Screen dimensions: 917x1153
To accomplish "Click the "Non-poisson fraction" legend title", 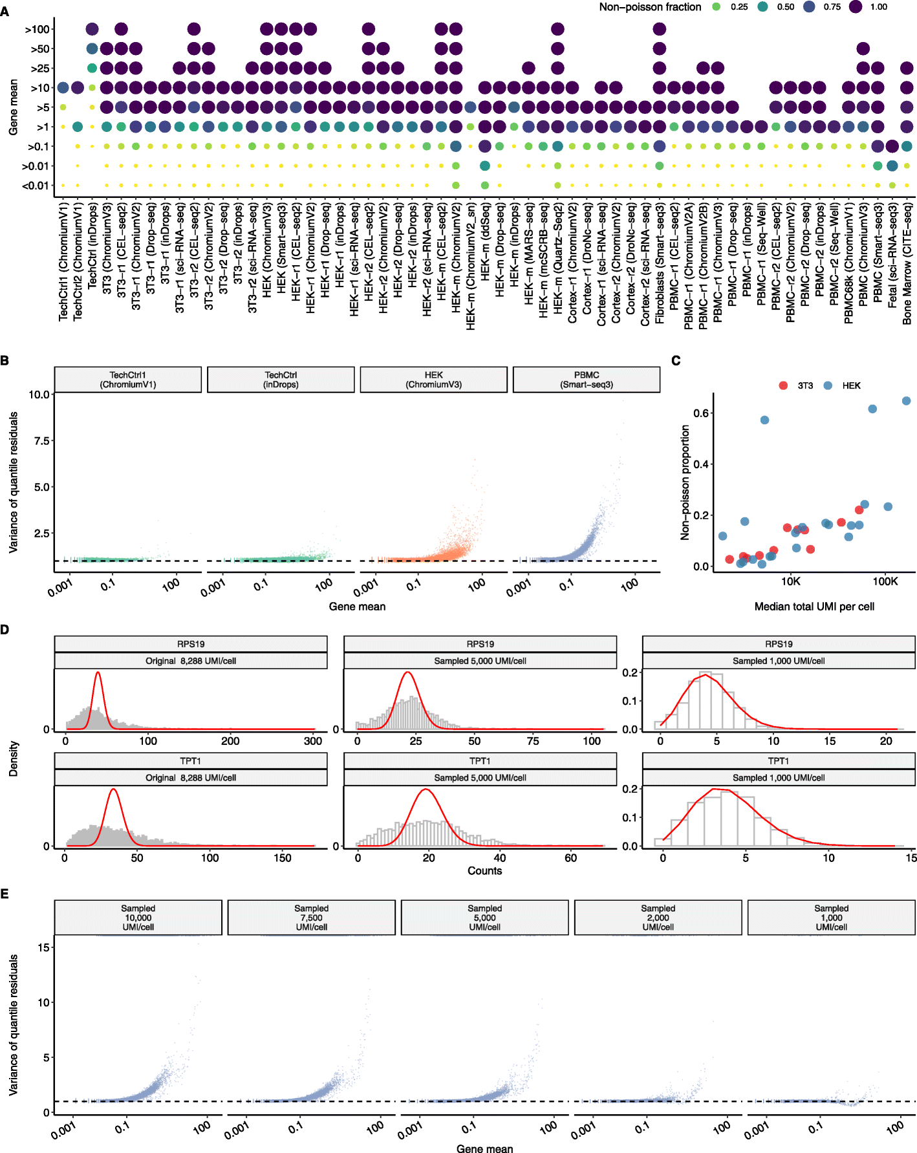I will click(650, 7).
